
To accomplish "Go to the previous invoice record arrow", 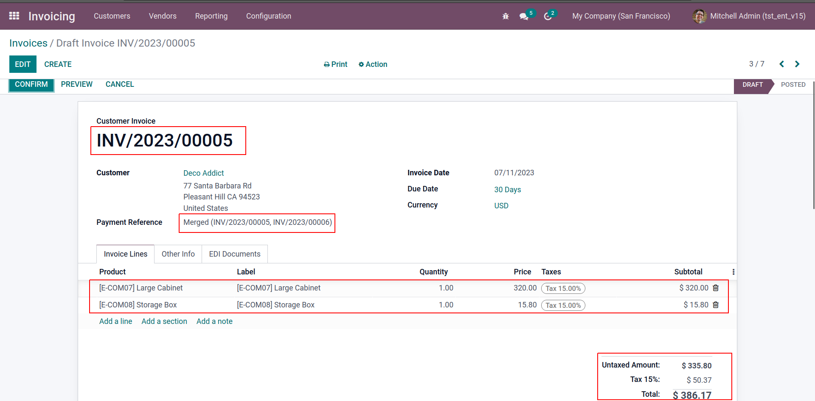I will coord(781,64).
